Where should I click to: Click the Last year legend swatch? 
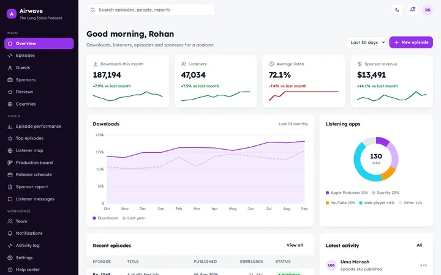coord(124,218)
